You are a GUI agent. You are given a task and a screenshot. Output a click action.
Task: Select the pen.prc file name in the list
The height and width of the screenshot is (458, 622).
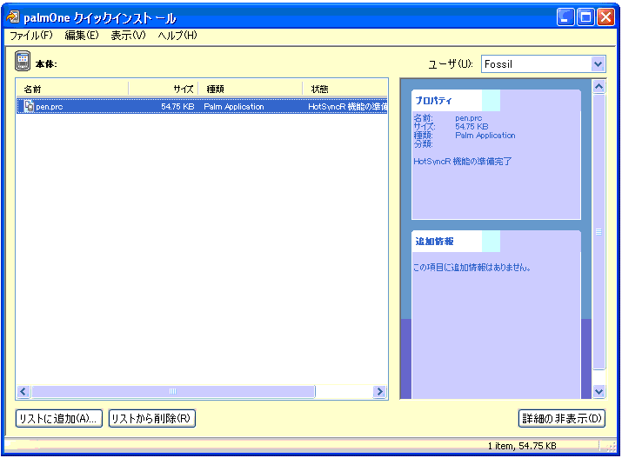(x=50, y=107)
